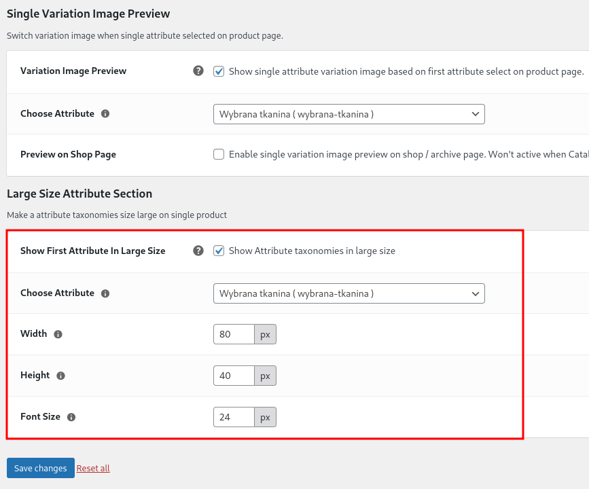Image resolution: width=589 pixels, height=489 pixels.
Task: Enable Preview on Shop Page checkbox
Action: [x=219, y=154]
